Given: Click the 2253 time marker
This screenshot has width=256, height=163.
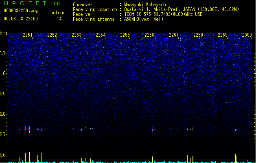Looking at the screenshot, I should click(x=77, y=35).
